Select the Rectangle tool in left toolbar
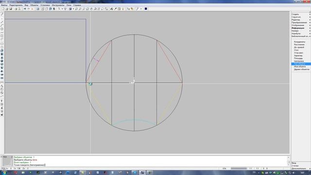This screenshot has height=175, width=311. 2,44
